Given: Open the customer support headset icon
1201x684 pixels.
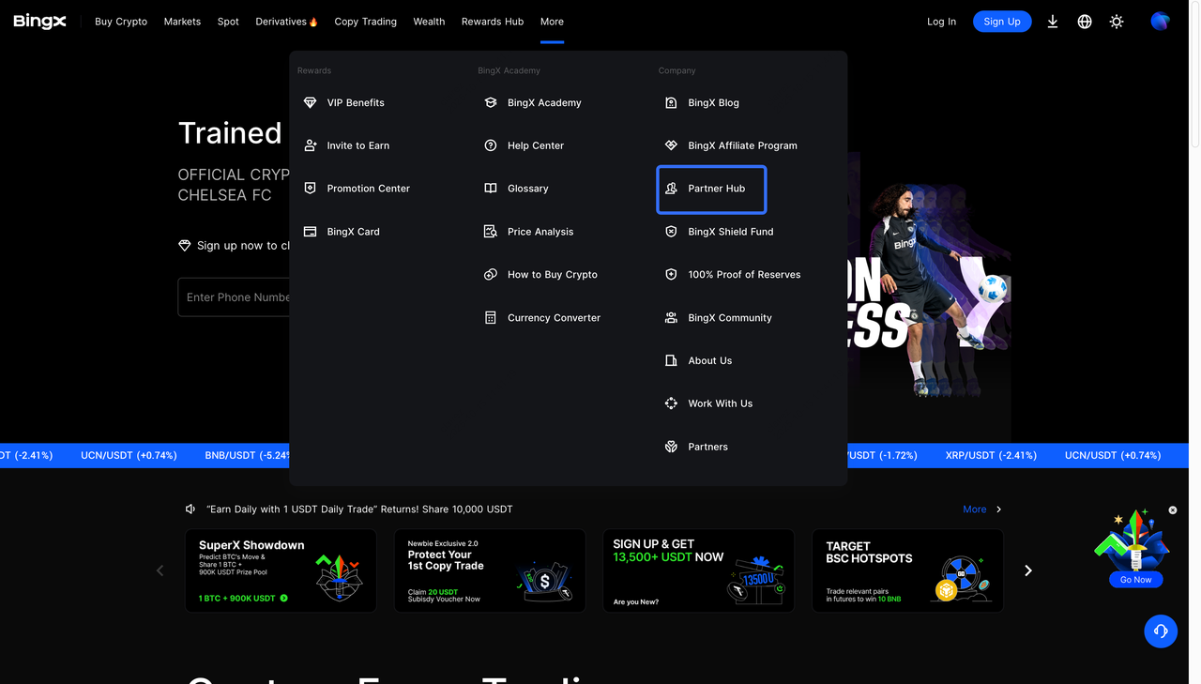Looking at the screenshot, I should 1161,631.
